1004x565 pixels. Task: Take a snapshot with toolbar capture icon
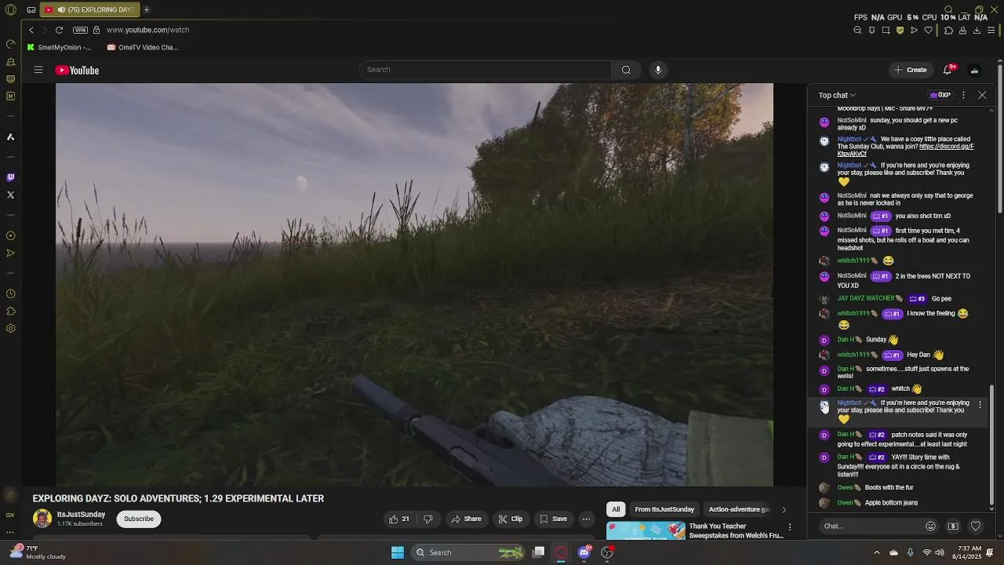pyautogui.click(x=886, y=31)
